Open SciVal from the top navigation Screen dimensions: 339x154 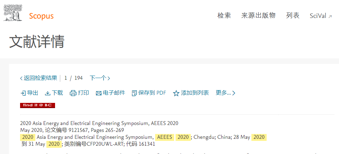point(318,16)
